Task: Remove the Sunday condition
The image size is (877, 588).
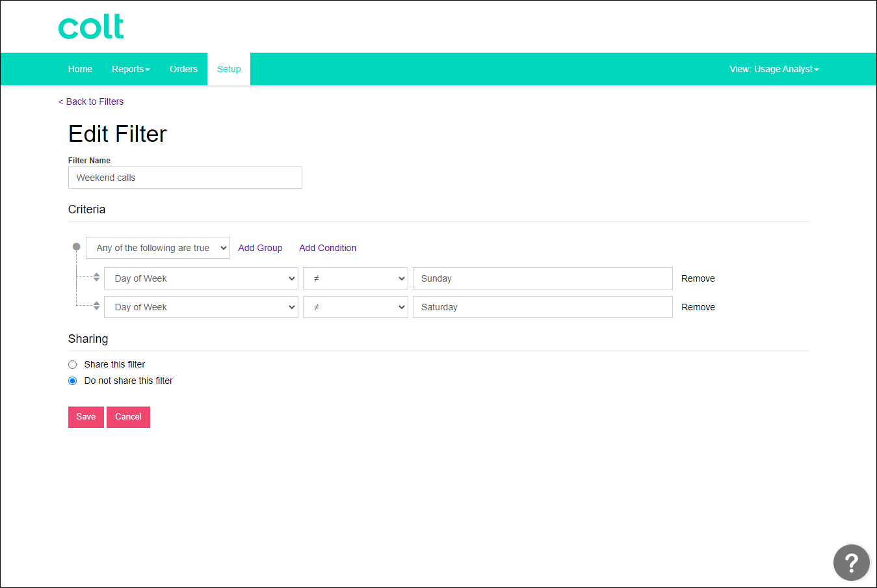Action: [698, 278]
